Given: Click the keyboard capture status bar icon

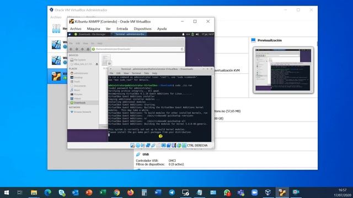Looking at the screenshot, I should tap(184, 145).
